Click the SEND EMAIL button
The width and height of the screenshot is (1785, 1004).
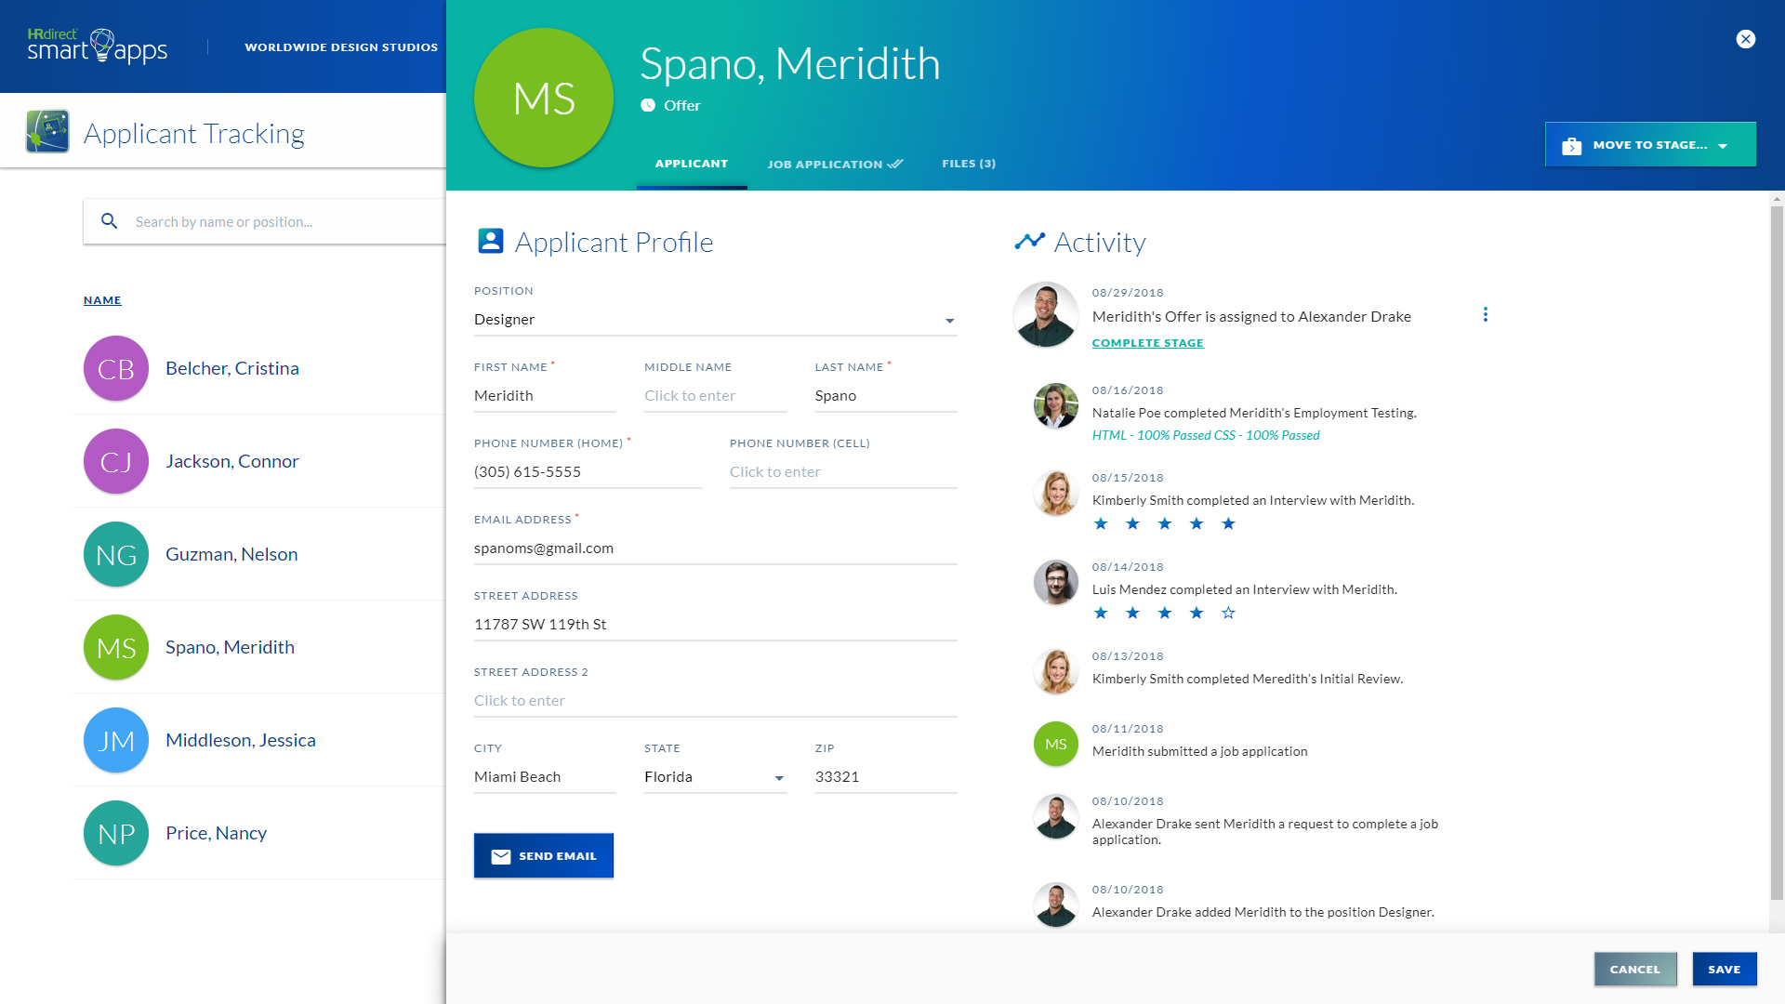click(x=543, y=855)
